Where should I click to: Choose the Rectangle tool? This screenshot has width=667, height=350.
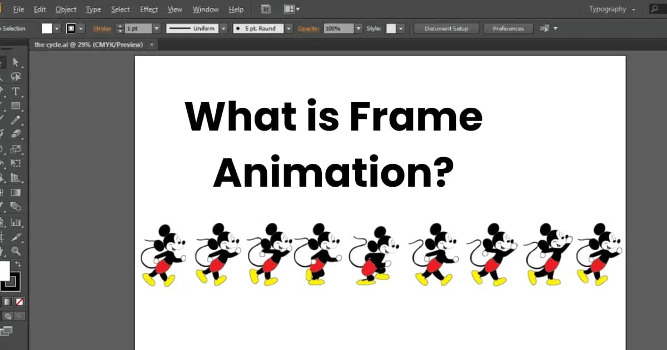click(16, 106)
